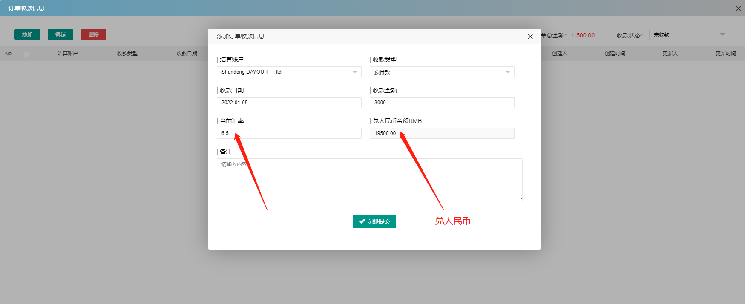Screen dimensions: 745x304
Task: Expand the 结算账户 dropdown arrow
Action: [x=355, y=72]
